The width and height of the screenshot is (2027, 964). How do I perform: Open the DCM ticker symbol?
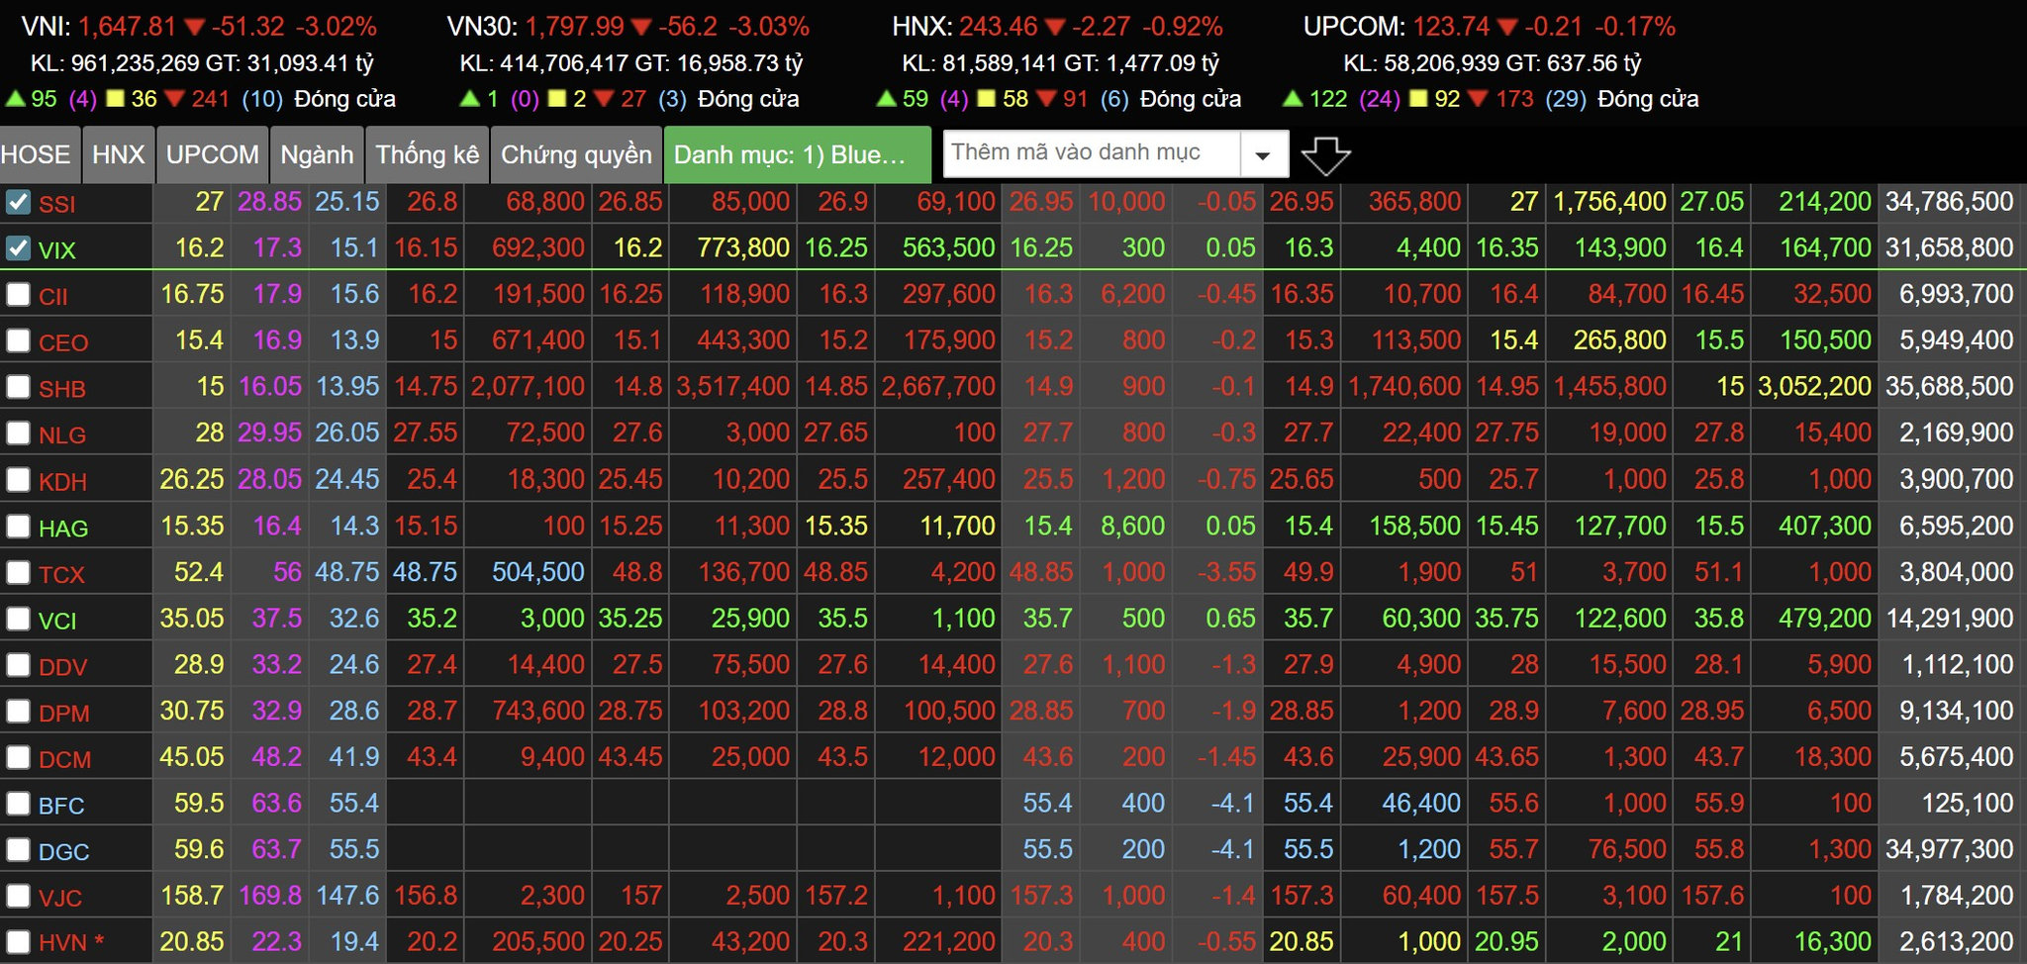[65, 759]
